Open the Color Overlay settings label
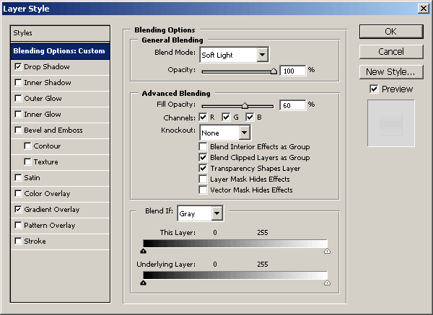Viewport: 433px width, 315px height. (x=47, y=193)
